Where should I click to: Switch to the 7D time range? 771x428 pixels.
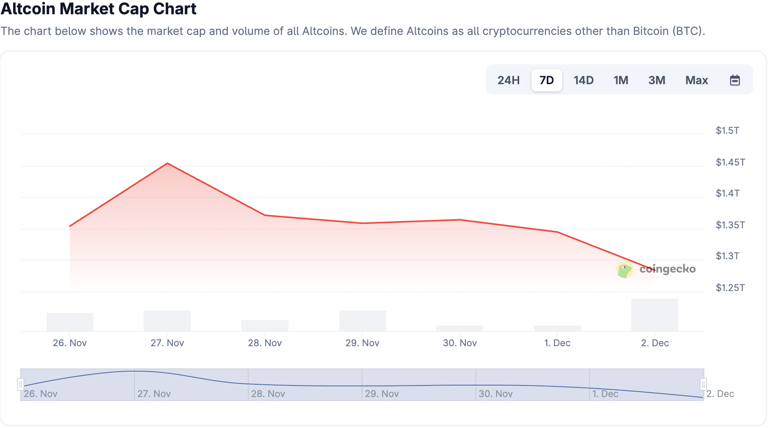(x=546, y=80)
